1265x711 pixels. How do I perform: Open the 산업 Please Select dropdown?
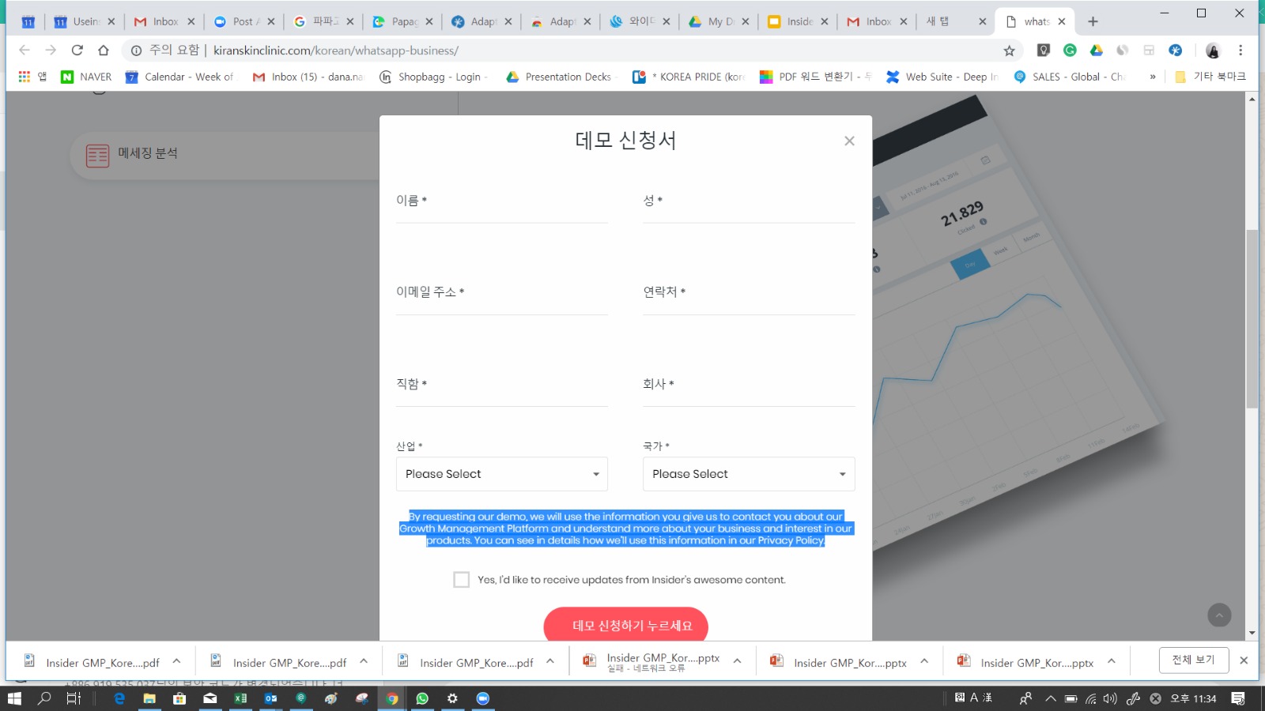click(502, 474)
